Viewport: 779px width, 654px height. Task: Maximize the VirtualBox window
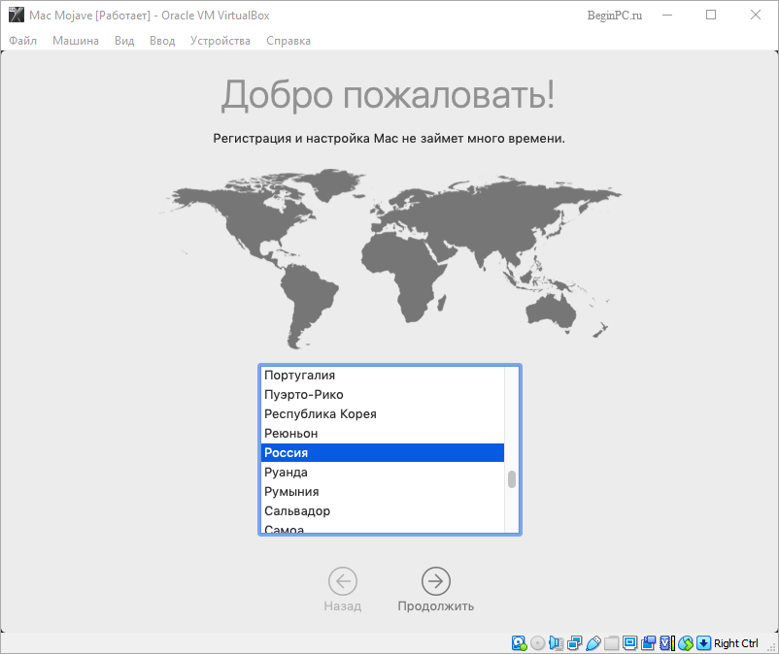click(x=711, y=16)
